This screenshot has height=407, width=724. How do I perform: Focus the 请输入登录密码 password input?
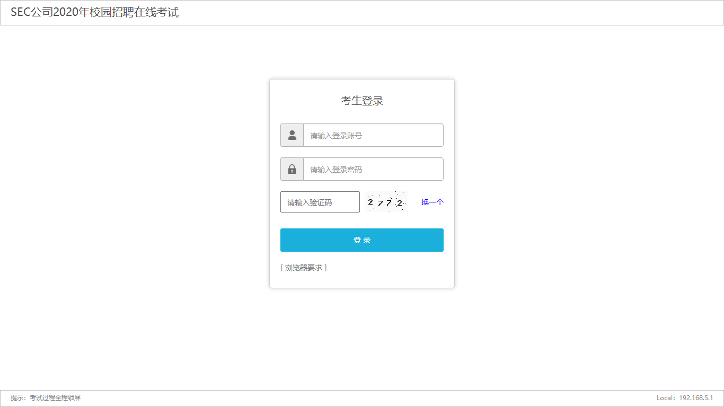coord(373,169)
